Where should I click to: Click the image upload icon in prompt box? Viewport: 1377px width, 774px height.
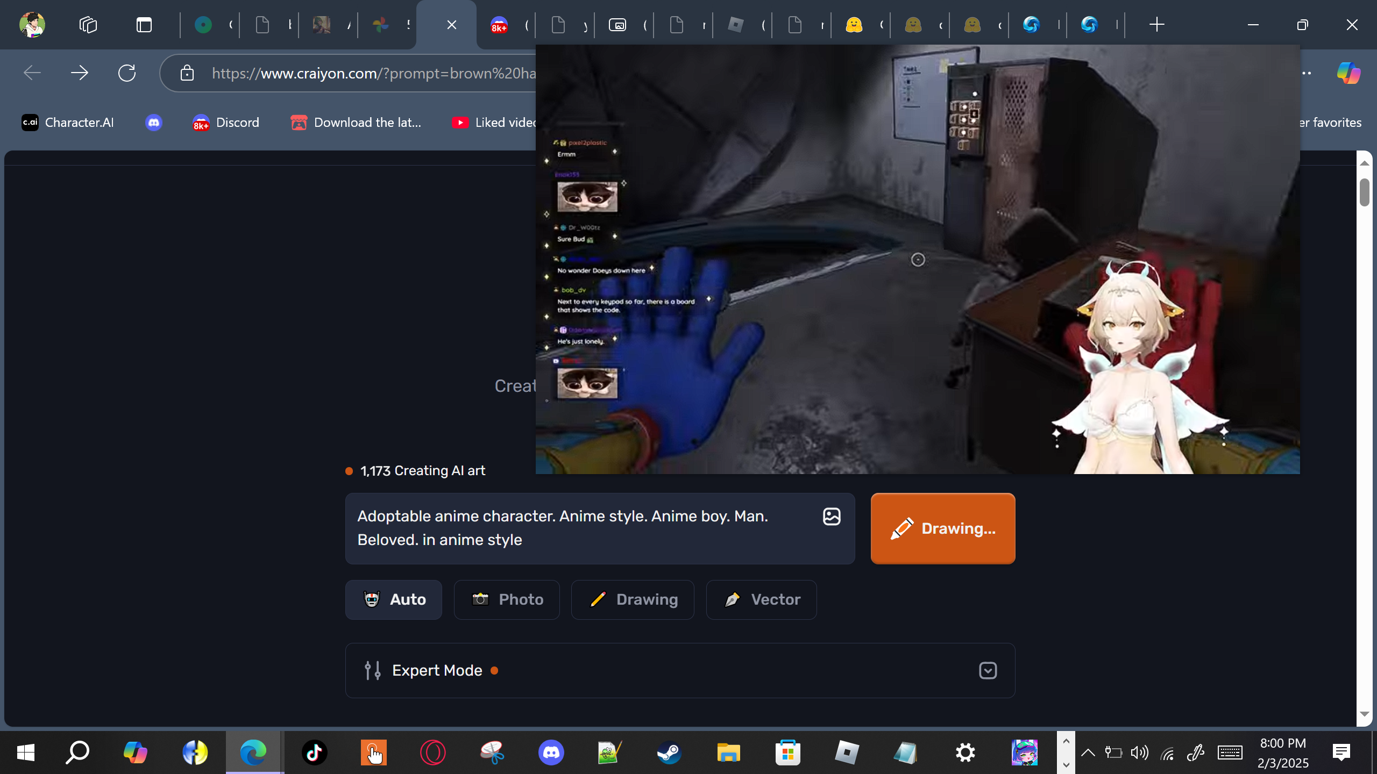[x=832, y=517]
